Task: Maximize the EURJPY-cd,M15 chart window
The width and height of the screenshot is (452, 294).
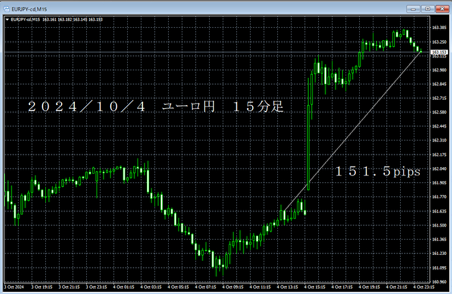Action: pos(427,9)
